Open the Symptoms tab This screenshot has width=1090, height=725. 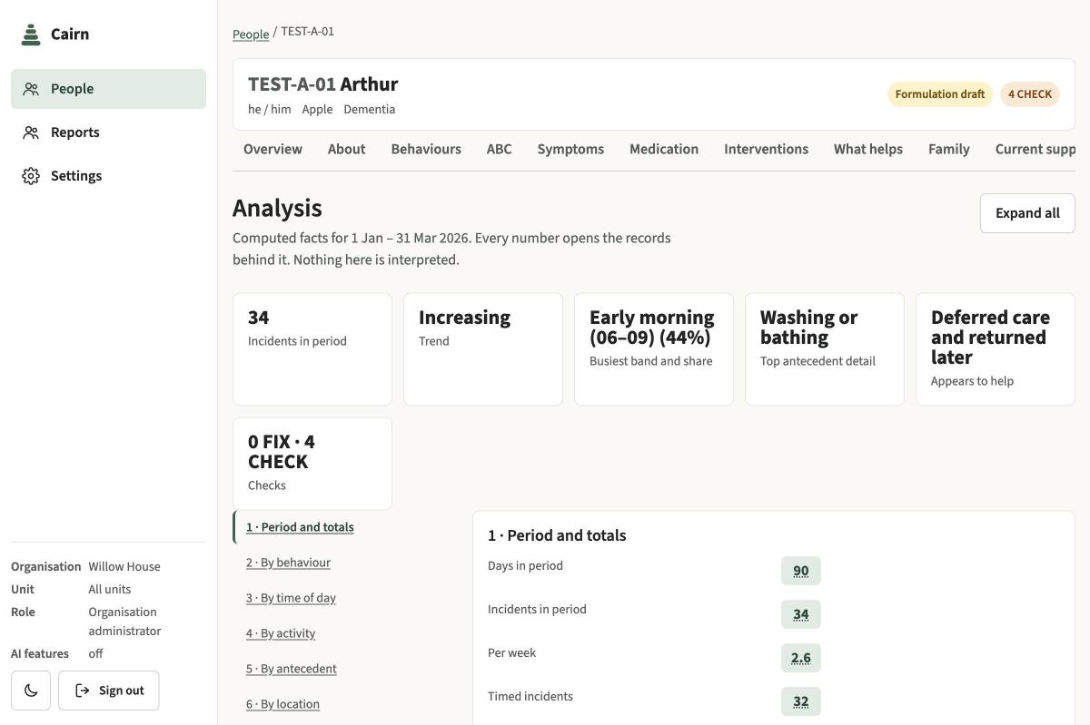pos(570,149)
